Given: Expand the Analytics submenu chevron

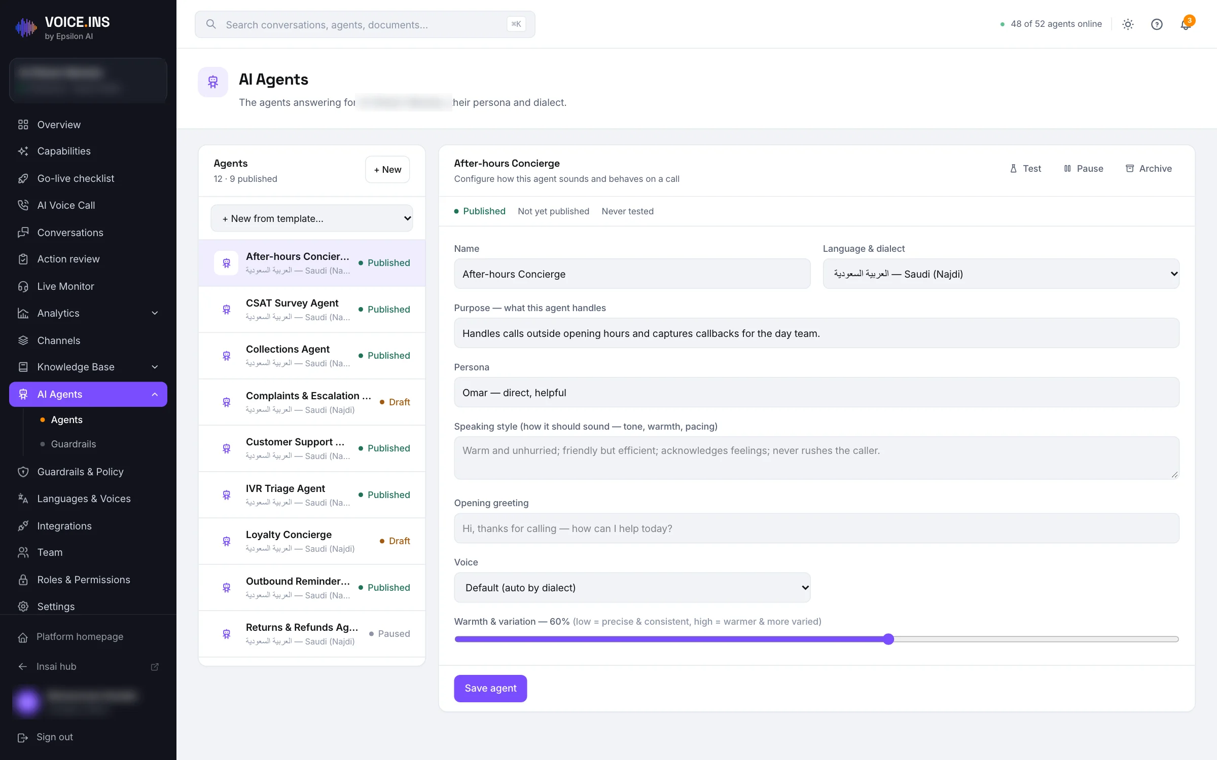Looking at the screenshot, I should [x=155, y=313].
